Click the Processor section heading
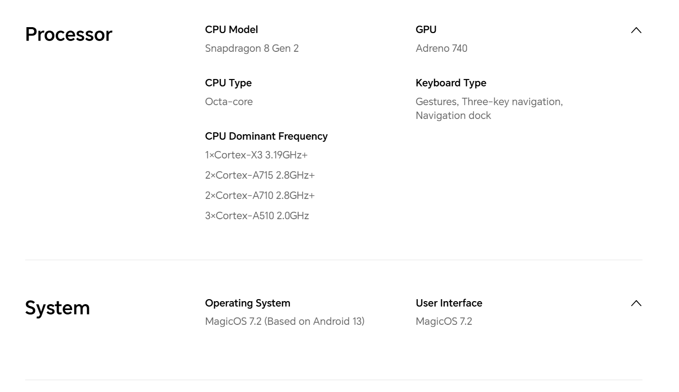Image resolution: width=679 pixels, height=392 pixels. (x=69, y=35)
